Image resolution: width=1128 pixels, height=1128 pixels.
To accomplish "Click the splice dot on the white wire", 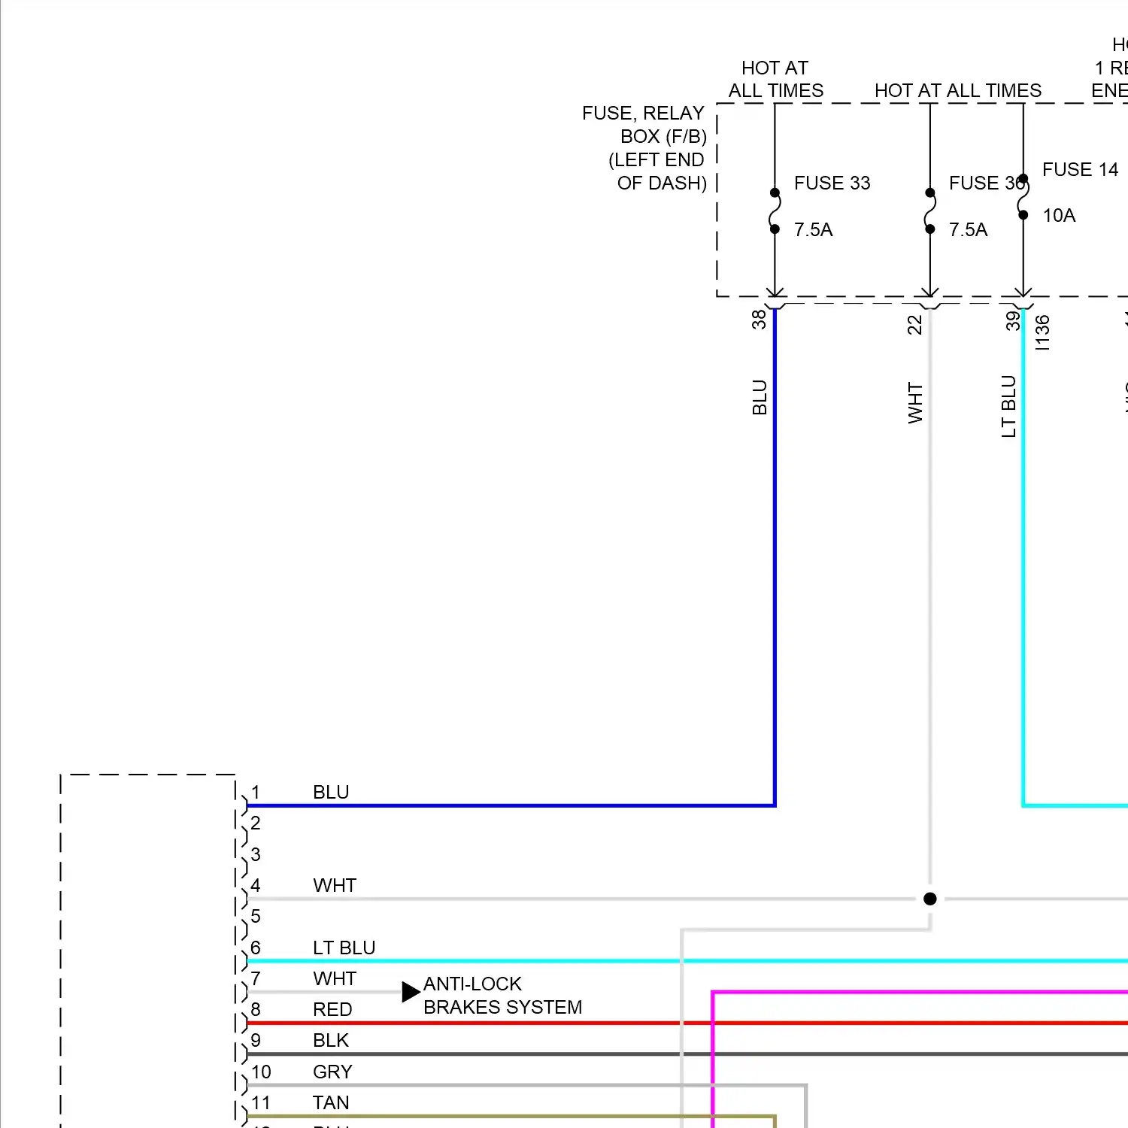I will coord(930,899).
